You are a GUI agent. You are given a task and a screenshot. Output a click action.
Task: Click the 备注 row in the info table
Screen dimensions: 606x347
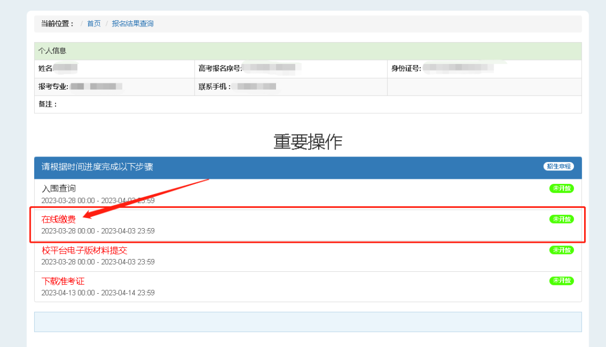pos(48,104)
